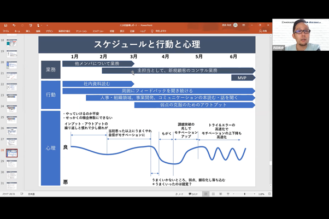Click the Save icon in the title bar
The width and height of the screenshot is (329, 219).
[5, 25]
